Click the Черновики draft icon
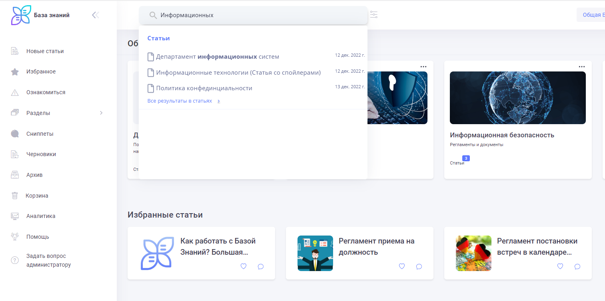Screen dimensions: 605x301 tap(15, 154)
